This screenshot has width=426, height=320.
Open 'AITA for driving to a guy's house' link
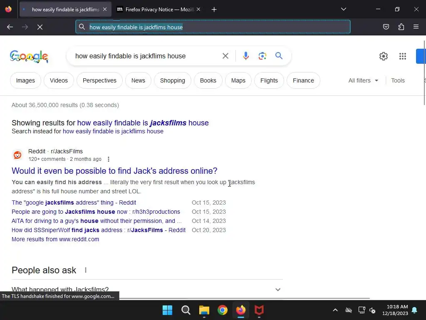pos(97,221)
